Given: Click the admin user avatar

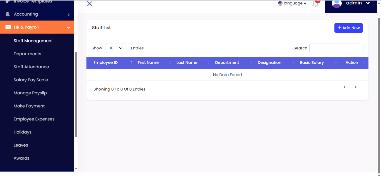Looking at the screenshot, I should (337, 3).
